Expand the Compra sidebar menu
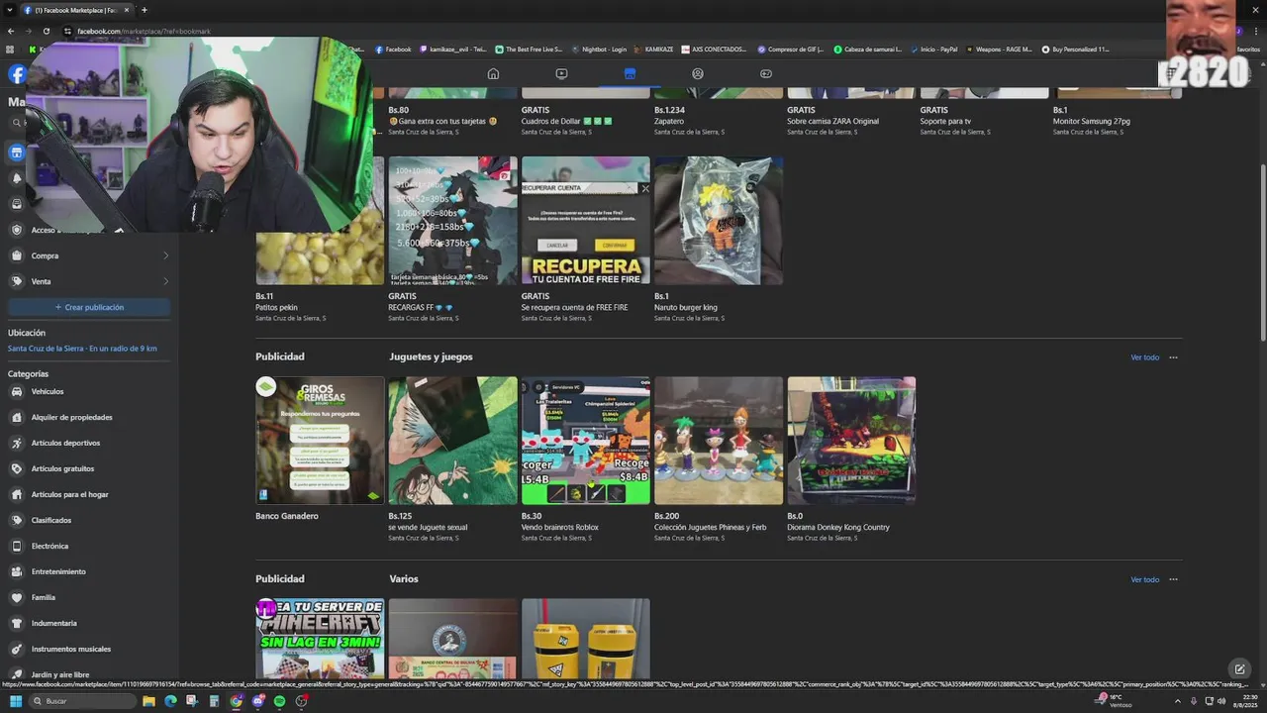The image size is (1267, 713). [x=165, y=255]
